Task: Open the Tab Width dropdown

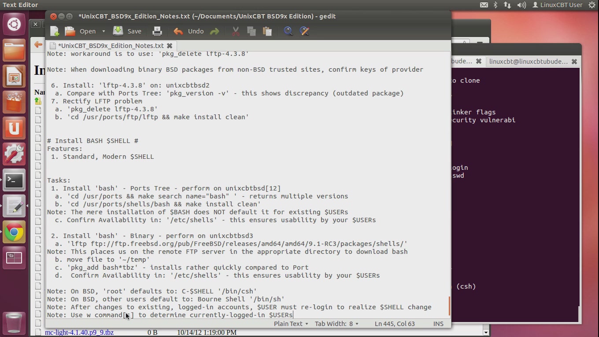Action: click(336, 323)
